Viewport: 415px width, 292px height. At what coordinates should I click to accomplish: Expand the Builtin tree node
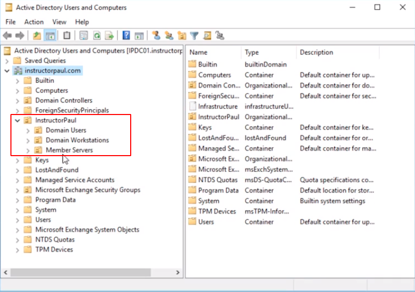18,81
